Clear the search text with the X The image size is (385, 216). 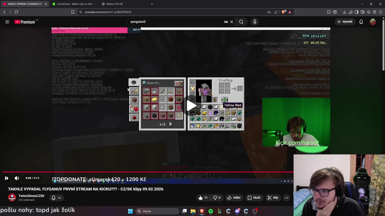pos(232,22)
